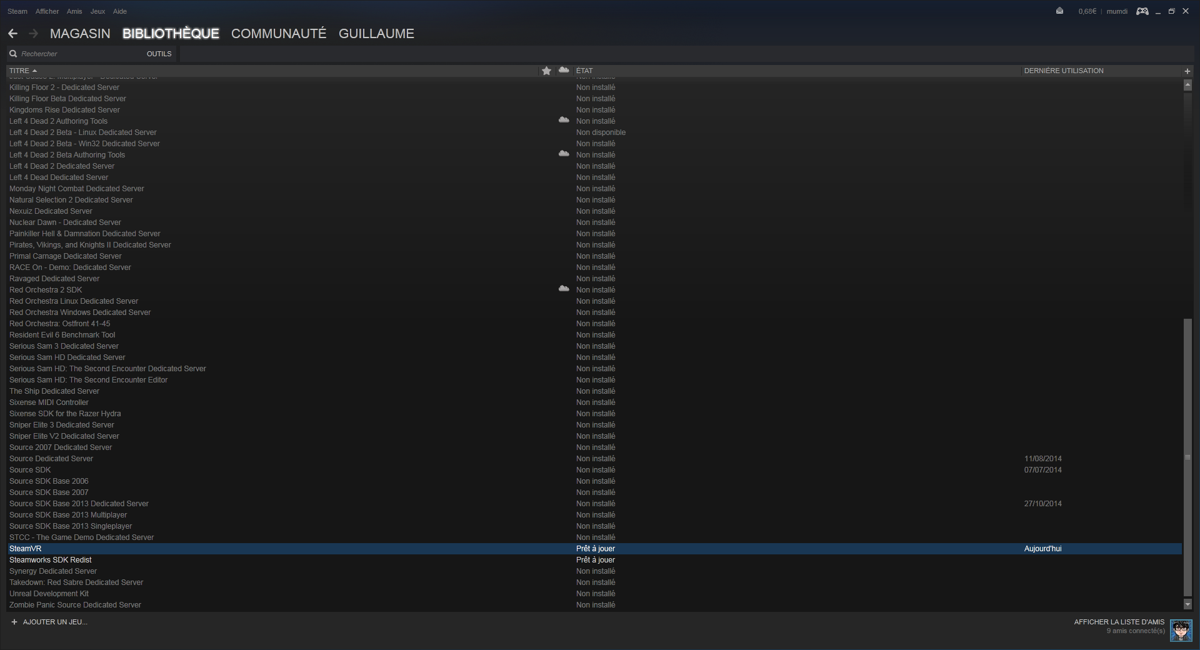
Task: Click the 0,68€ wallet balance
Action: 1087,11
